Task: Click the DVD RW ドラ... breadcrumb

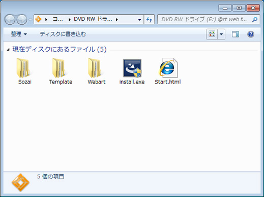Action: pos(93,19)
